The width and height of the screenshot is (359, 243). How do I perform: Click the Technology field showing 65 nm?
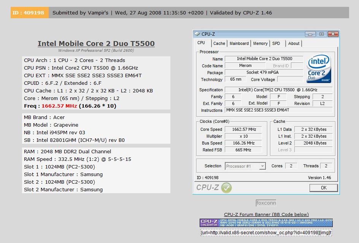click(236, 79)
